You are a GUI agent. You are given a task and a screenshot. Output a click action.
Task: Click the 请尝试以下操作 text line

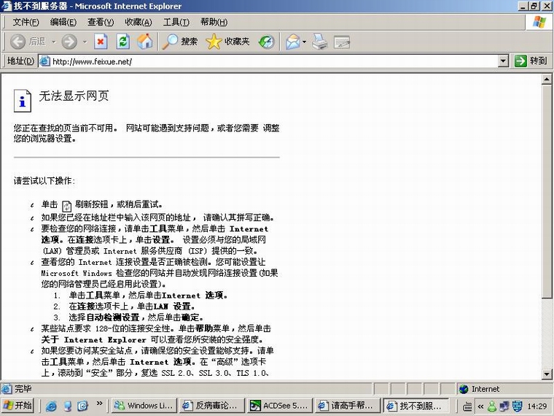click(44, 181)
